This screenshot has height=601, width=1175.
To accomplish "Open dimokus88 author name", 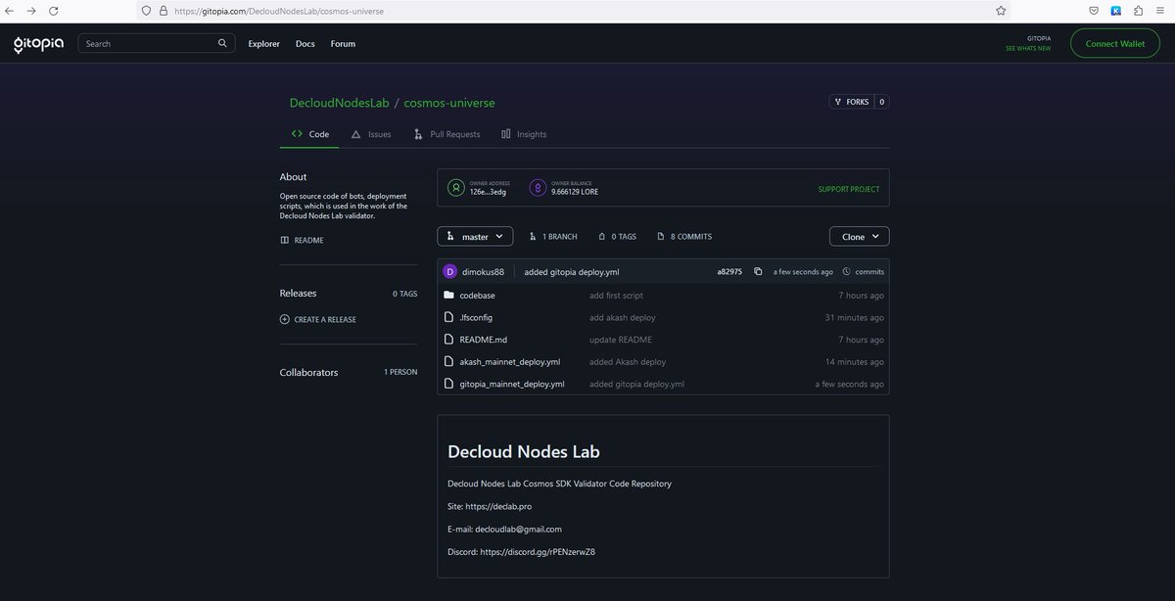I will click(483, 272).
